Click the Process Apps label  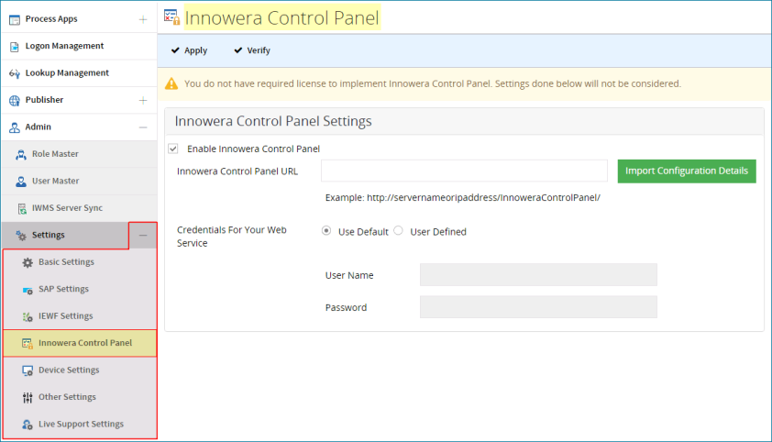pyautogui.click(x=51, y=19)
